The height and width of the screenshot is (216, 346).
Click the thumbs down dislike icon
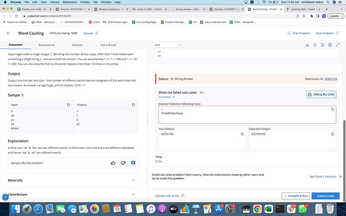tap(123, 163)
